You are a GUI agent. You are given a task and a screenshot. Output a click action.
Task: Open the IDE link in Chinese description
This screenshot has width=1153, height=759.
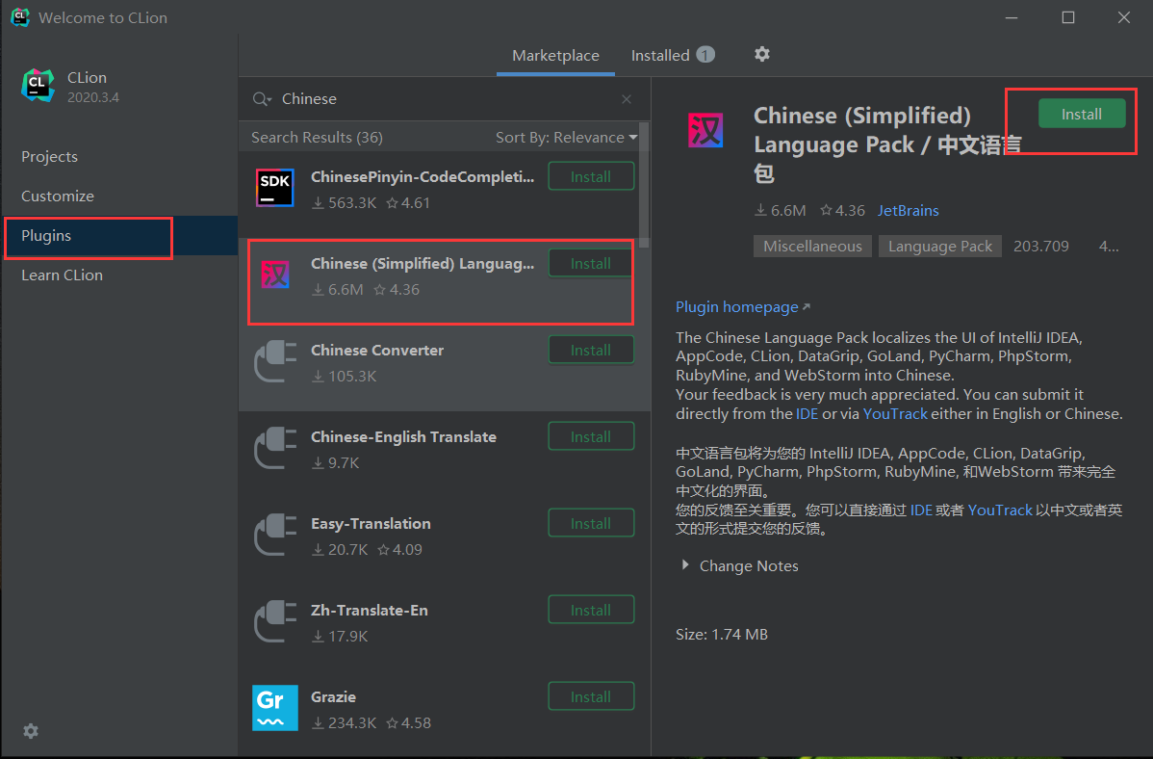coord(921,510)
